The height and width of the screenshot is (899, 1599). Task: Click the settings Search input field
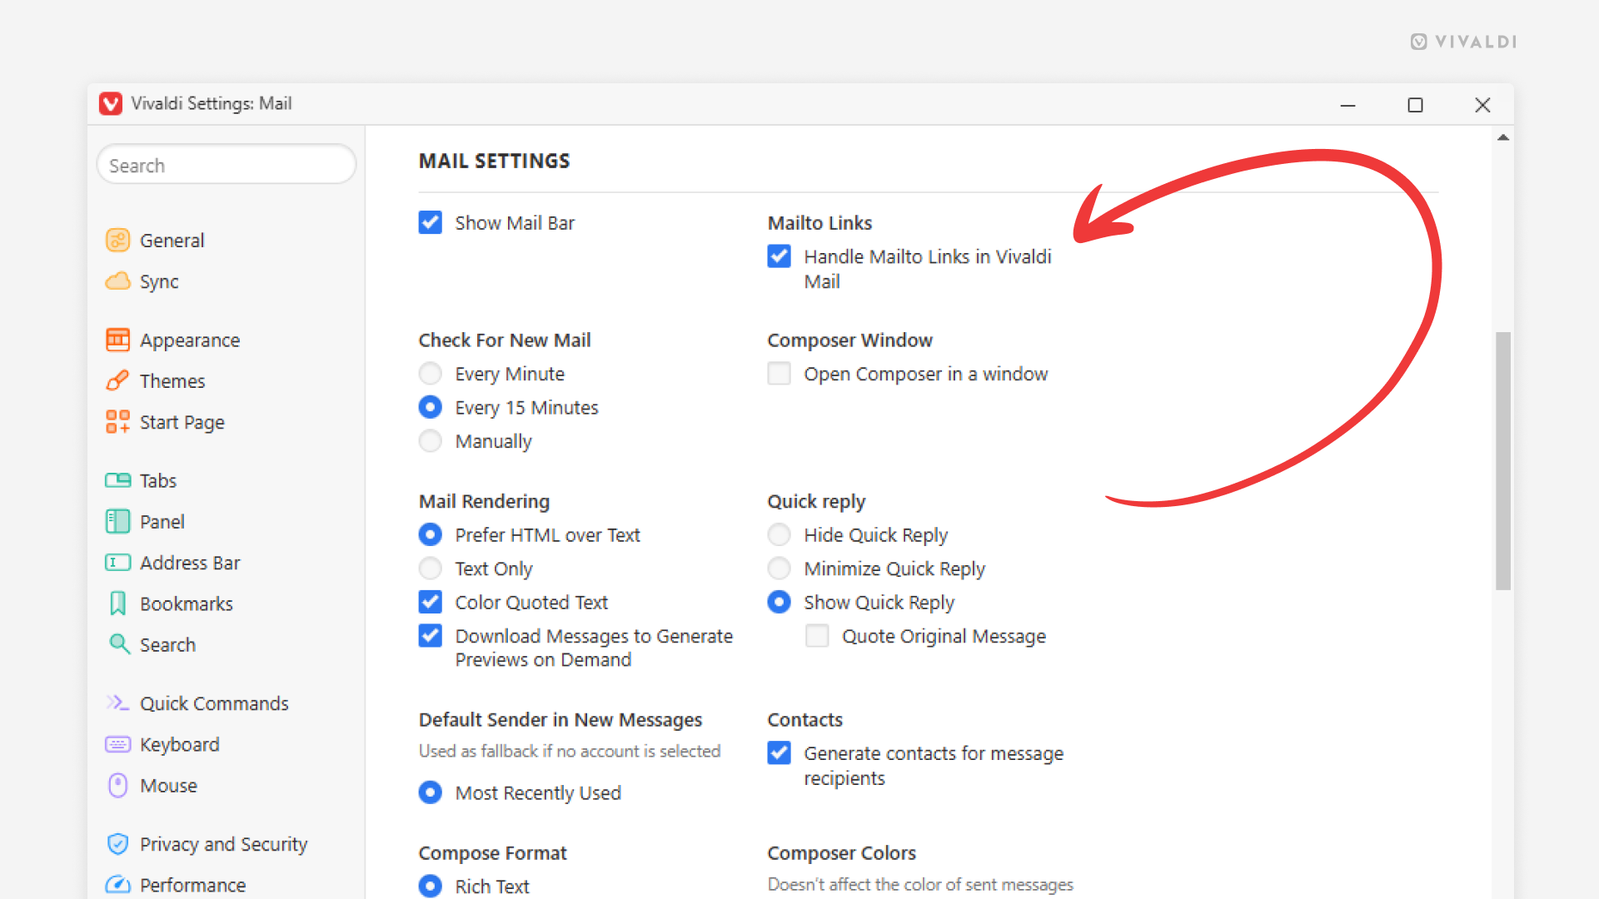227,165
